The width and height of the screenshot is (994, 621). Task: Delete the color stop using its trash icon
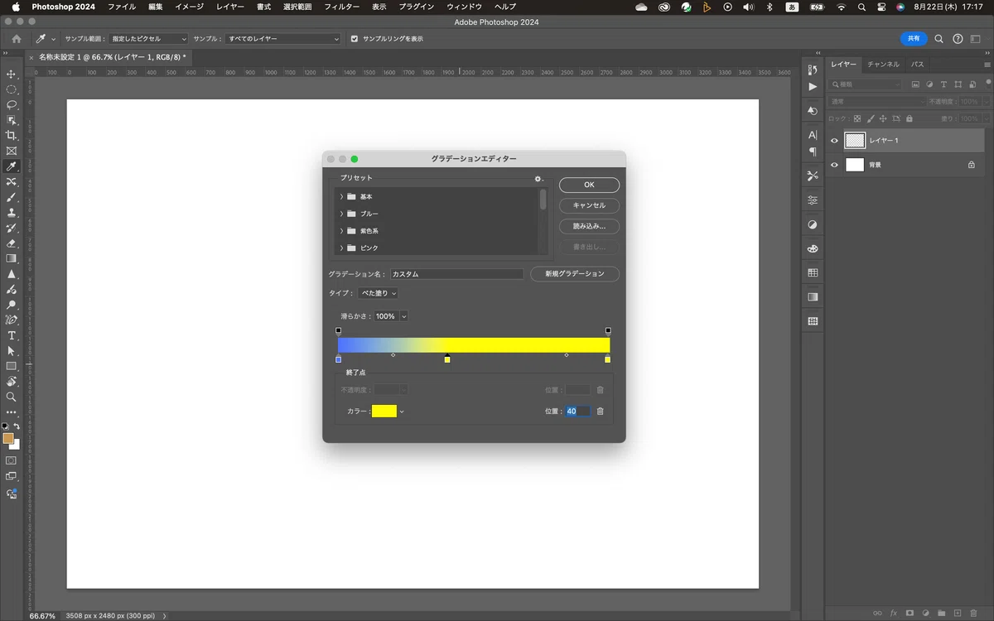pyautogui.click(x=601, y=411)
